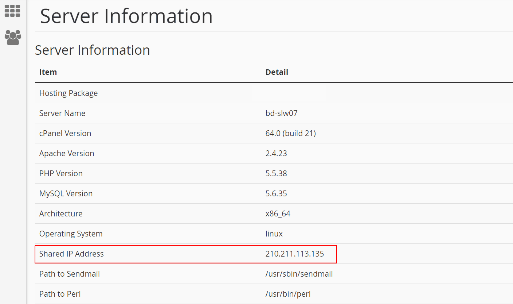513x304 pixels.
Task: Click the cPanel Version value 64.0 (build 21)
Action: pyautogui.click(x=291, y=133)
